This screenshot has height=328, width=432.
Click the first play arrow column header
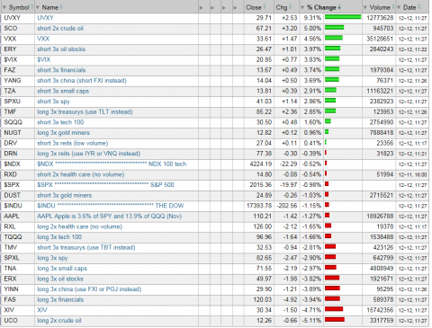click(202, 8)
